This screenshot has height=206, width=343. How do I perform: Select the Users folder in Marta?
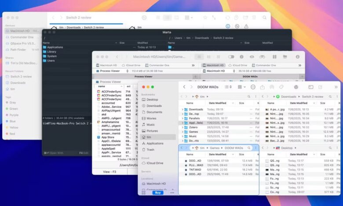coord(51,61)
